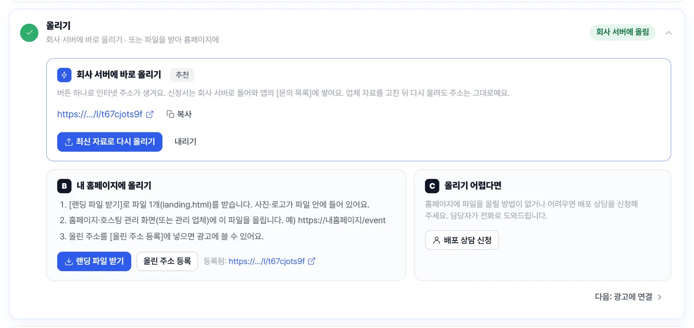Download with the 랜딩 파일 받기 button
The width and height of the screenshot is (694, 328).
click(94, 261)
